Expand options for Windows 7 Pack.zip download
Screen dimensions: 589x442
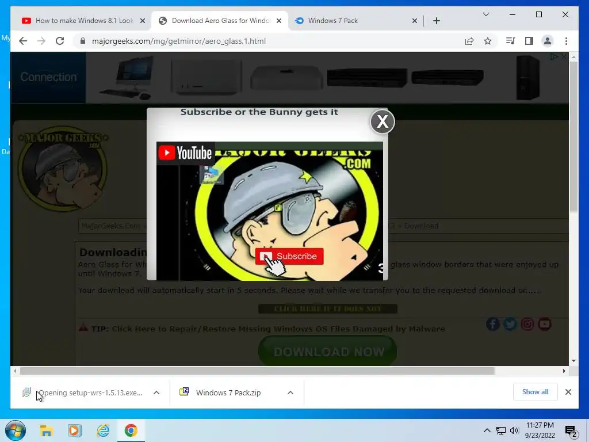pos(290,393)
